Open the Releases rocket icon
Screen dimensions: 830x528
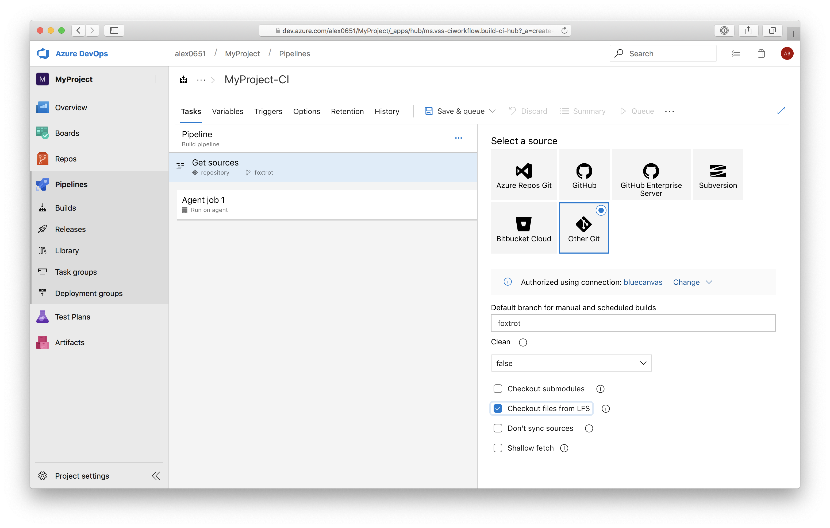click(x=43, y=229)
